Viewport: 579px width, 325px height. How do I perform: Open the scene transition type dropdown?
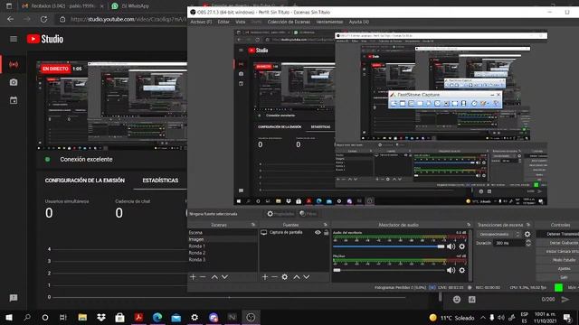pyautogui.click(x=499, y=234)
